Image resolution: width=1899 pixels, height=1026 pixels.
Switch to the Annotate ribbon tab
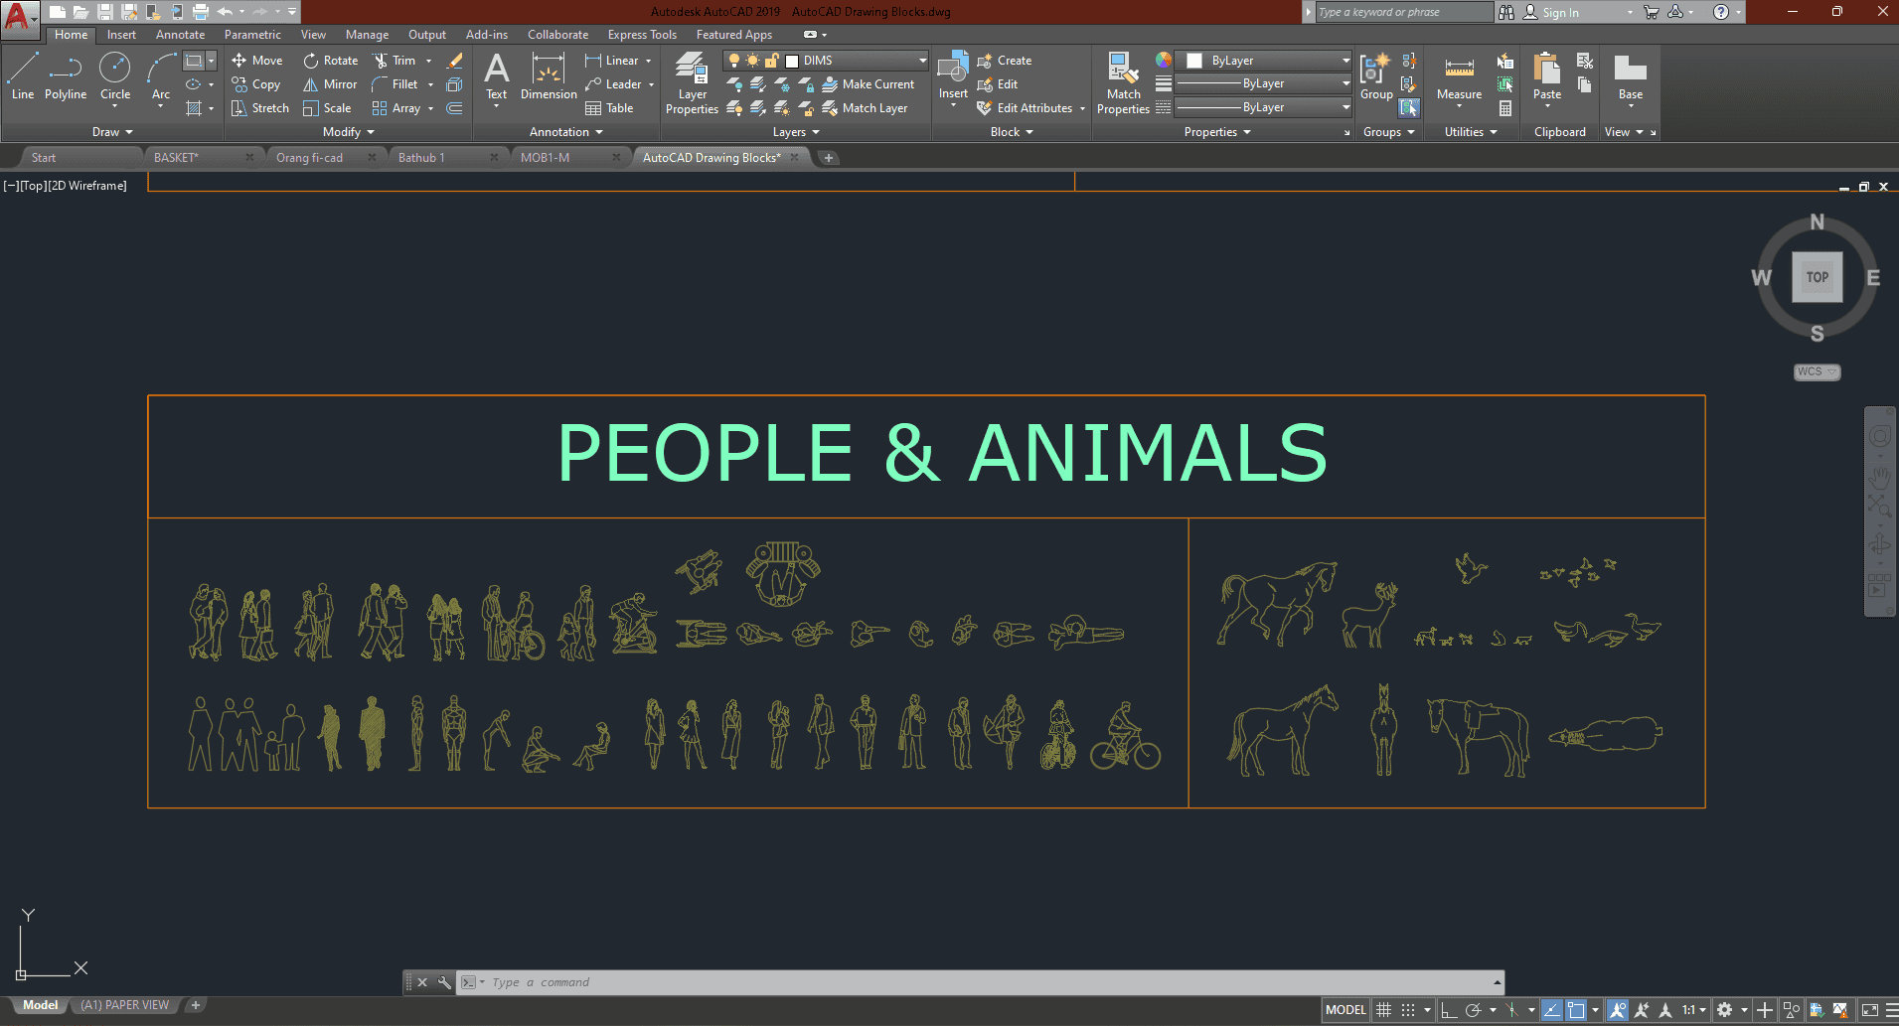tap(180, 35)
